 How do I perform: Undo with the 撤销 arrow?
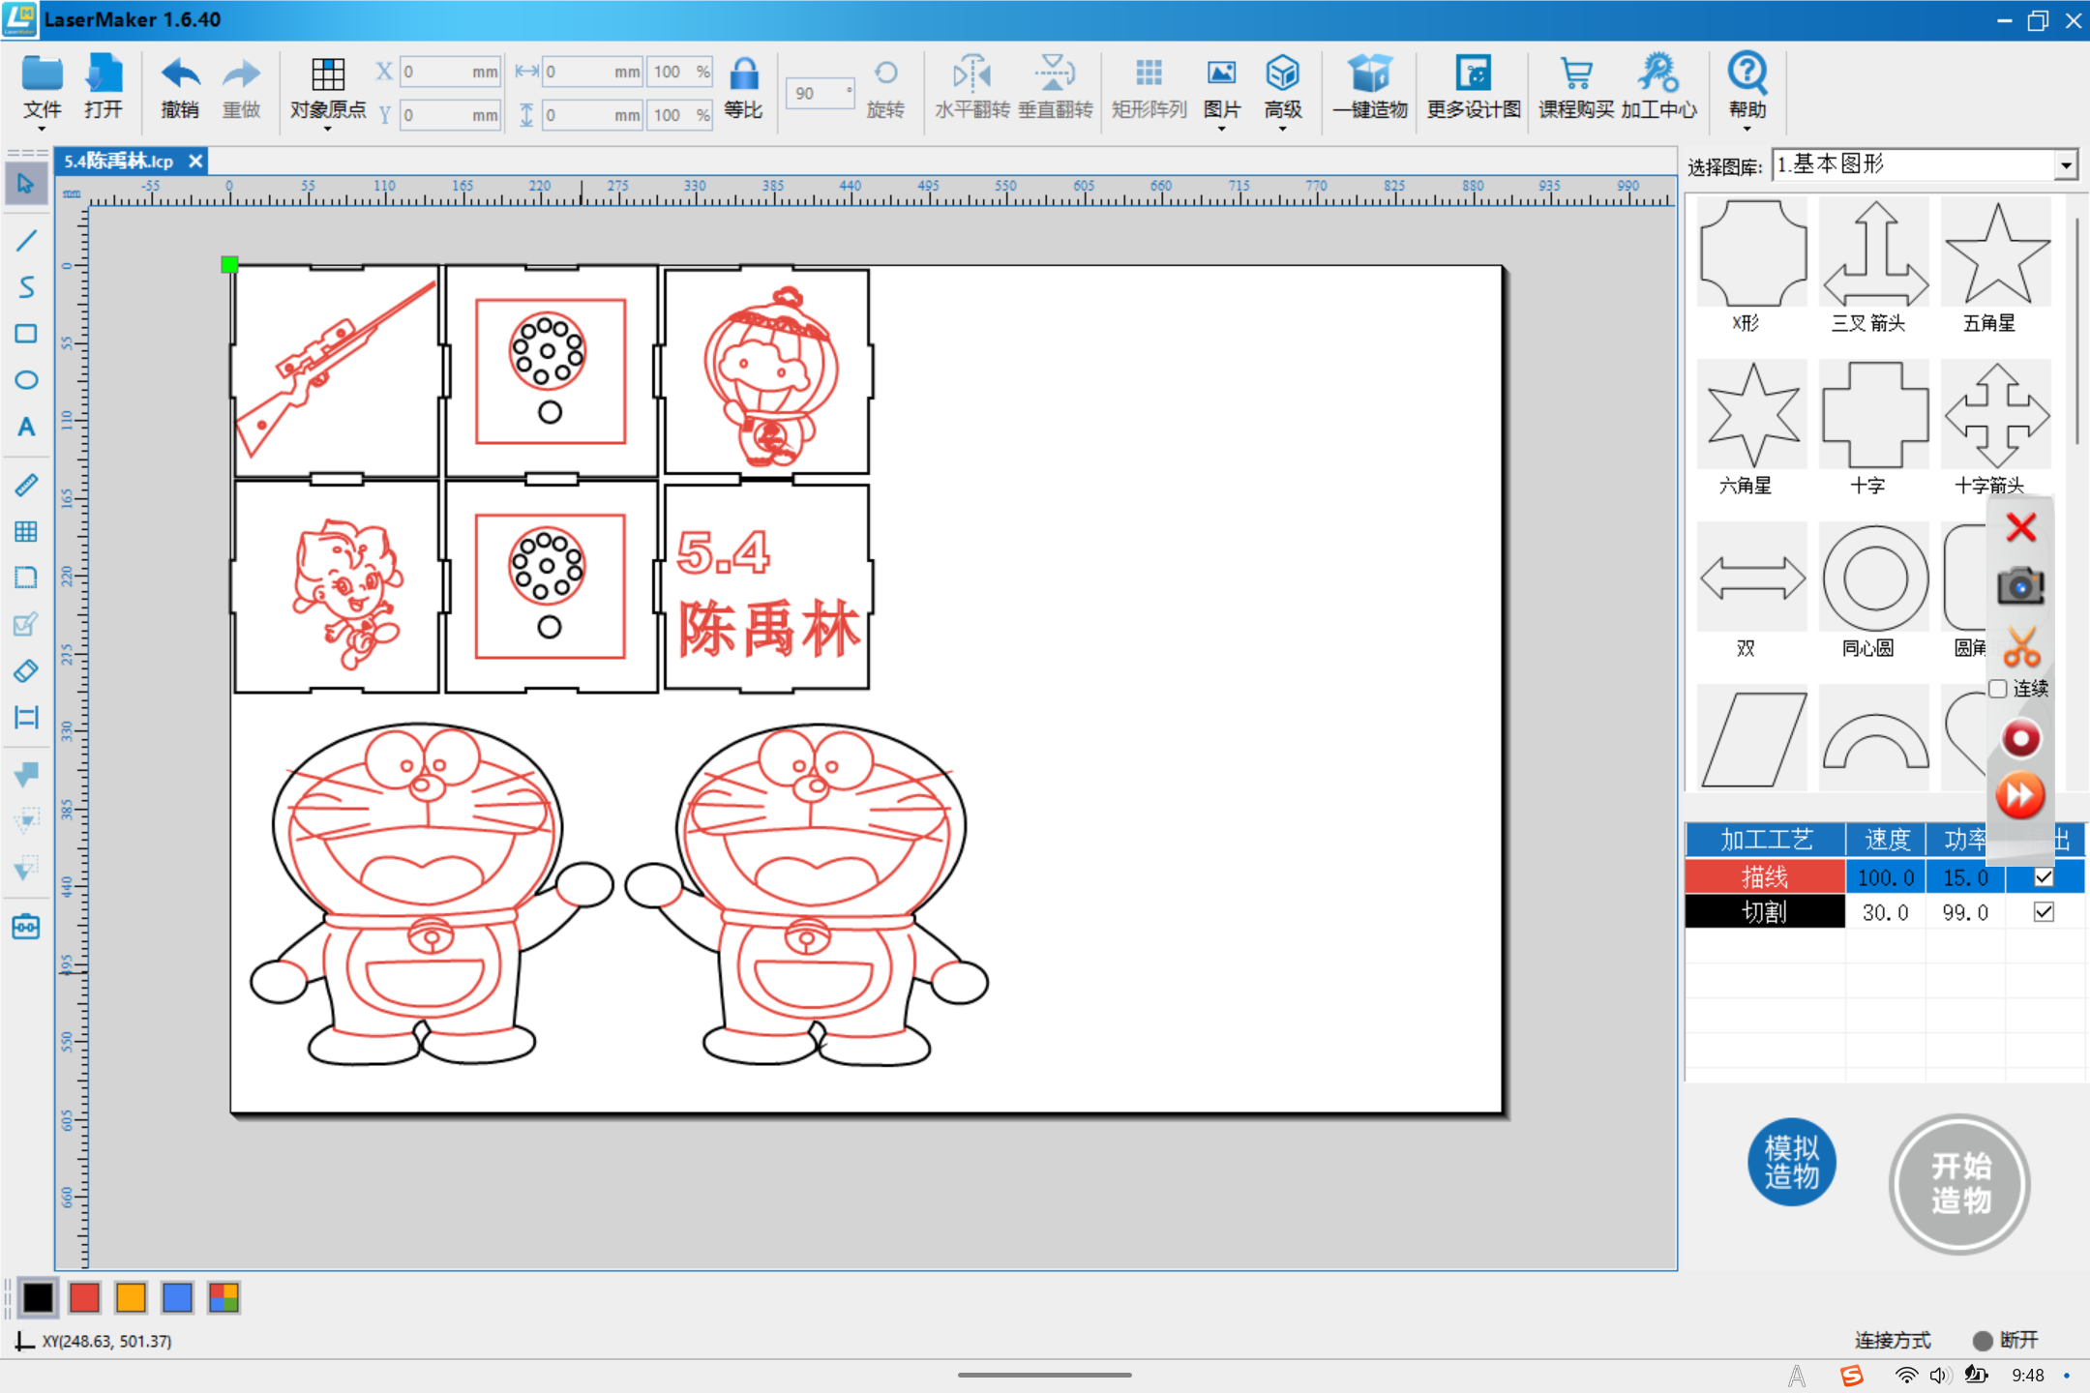[180, 87]
